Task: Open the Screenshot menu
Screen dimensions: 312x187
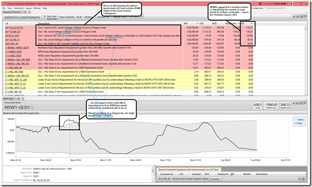Action: (19, 8)
